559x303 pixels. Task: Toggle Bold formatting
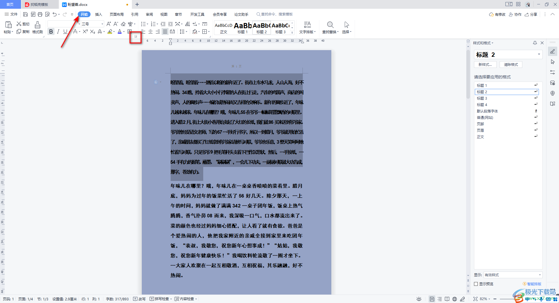tap(51, 31)
